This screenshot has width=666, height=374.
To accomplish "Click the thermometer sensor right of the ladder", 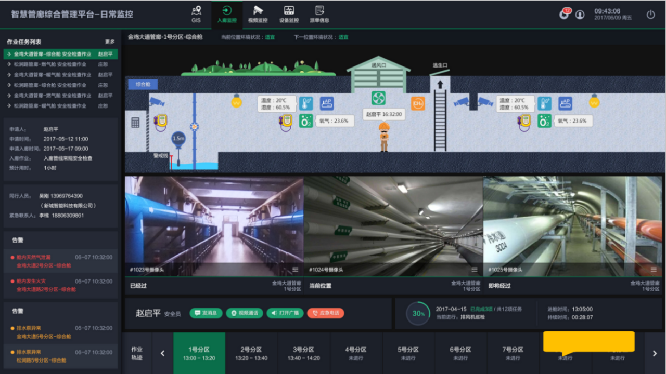I will [545, 103].
